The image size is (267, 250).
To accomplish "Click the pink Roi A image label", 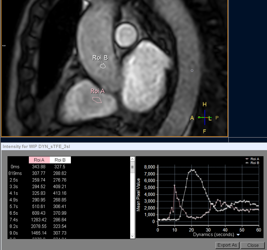I will pyautogui.click(x=98, y=91).
